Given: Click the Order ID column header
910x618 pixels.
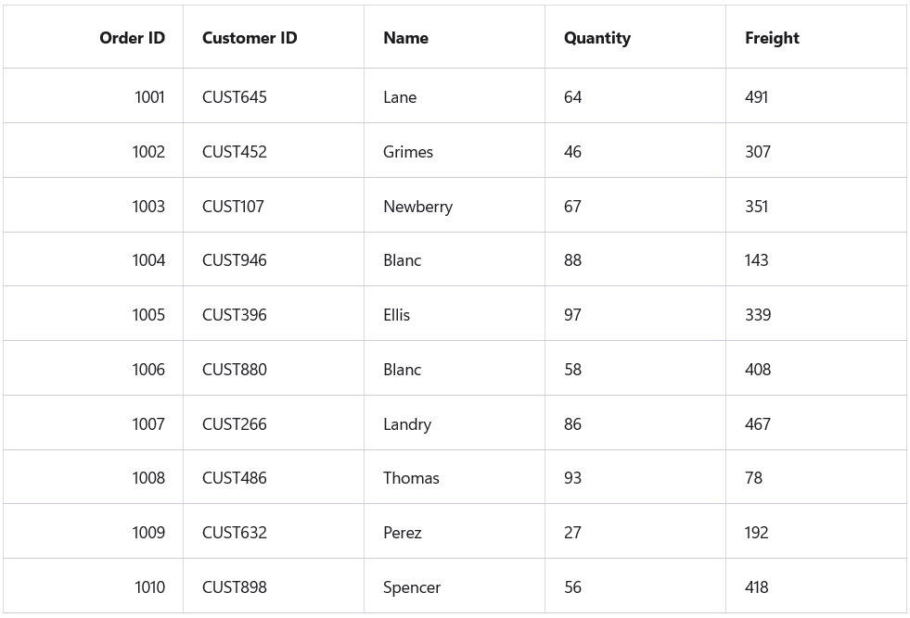Looking at the screenshot, I should (132, 38).
